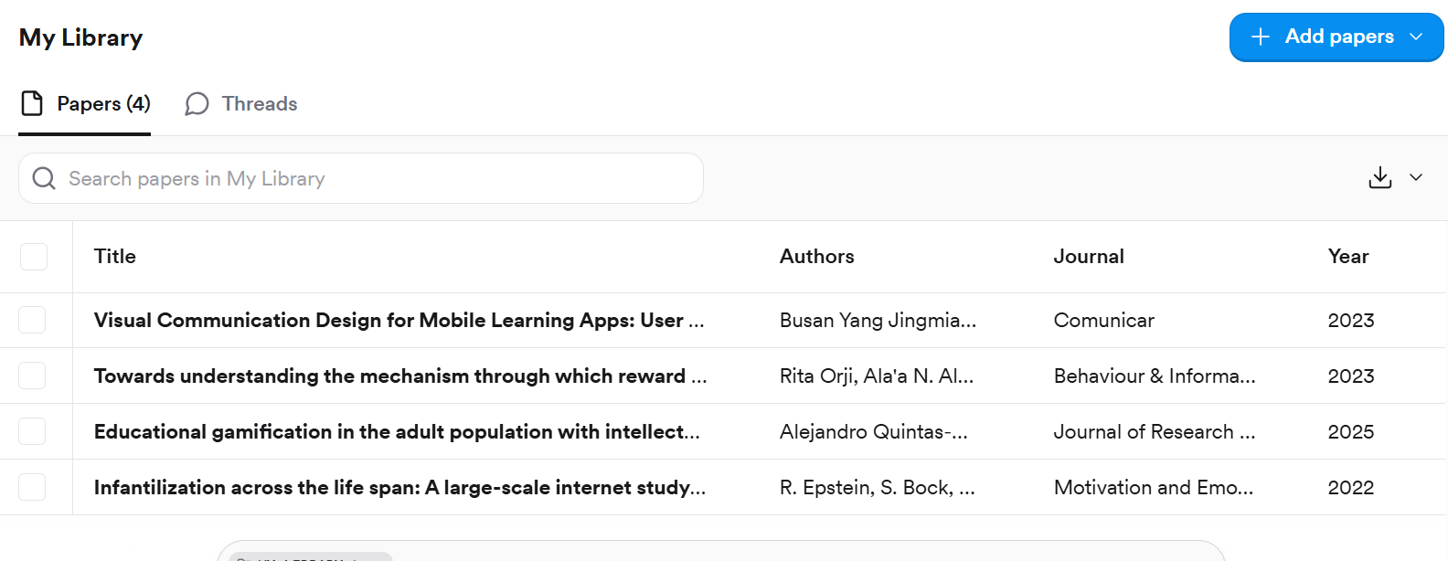Expand the Add papers dropdown chevron
This screenshot has width=1448, height=561.
(1416, 37)
